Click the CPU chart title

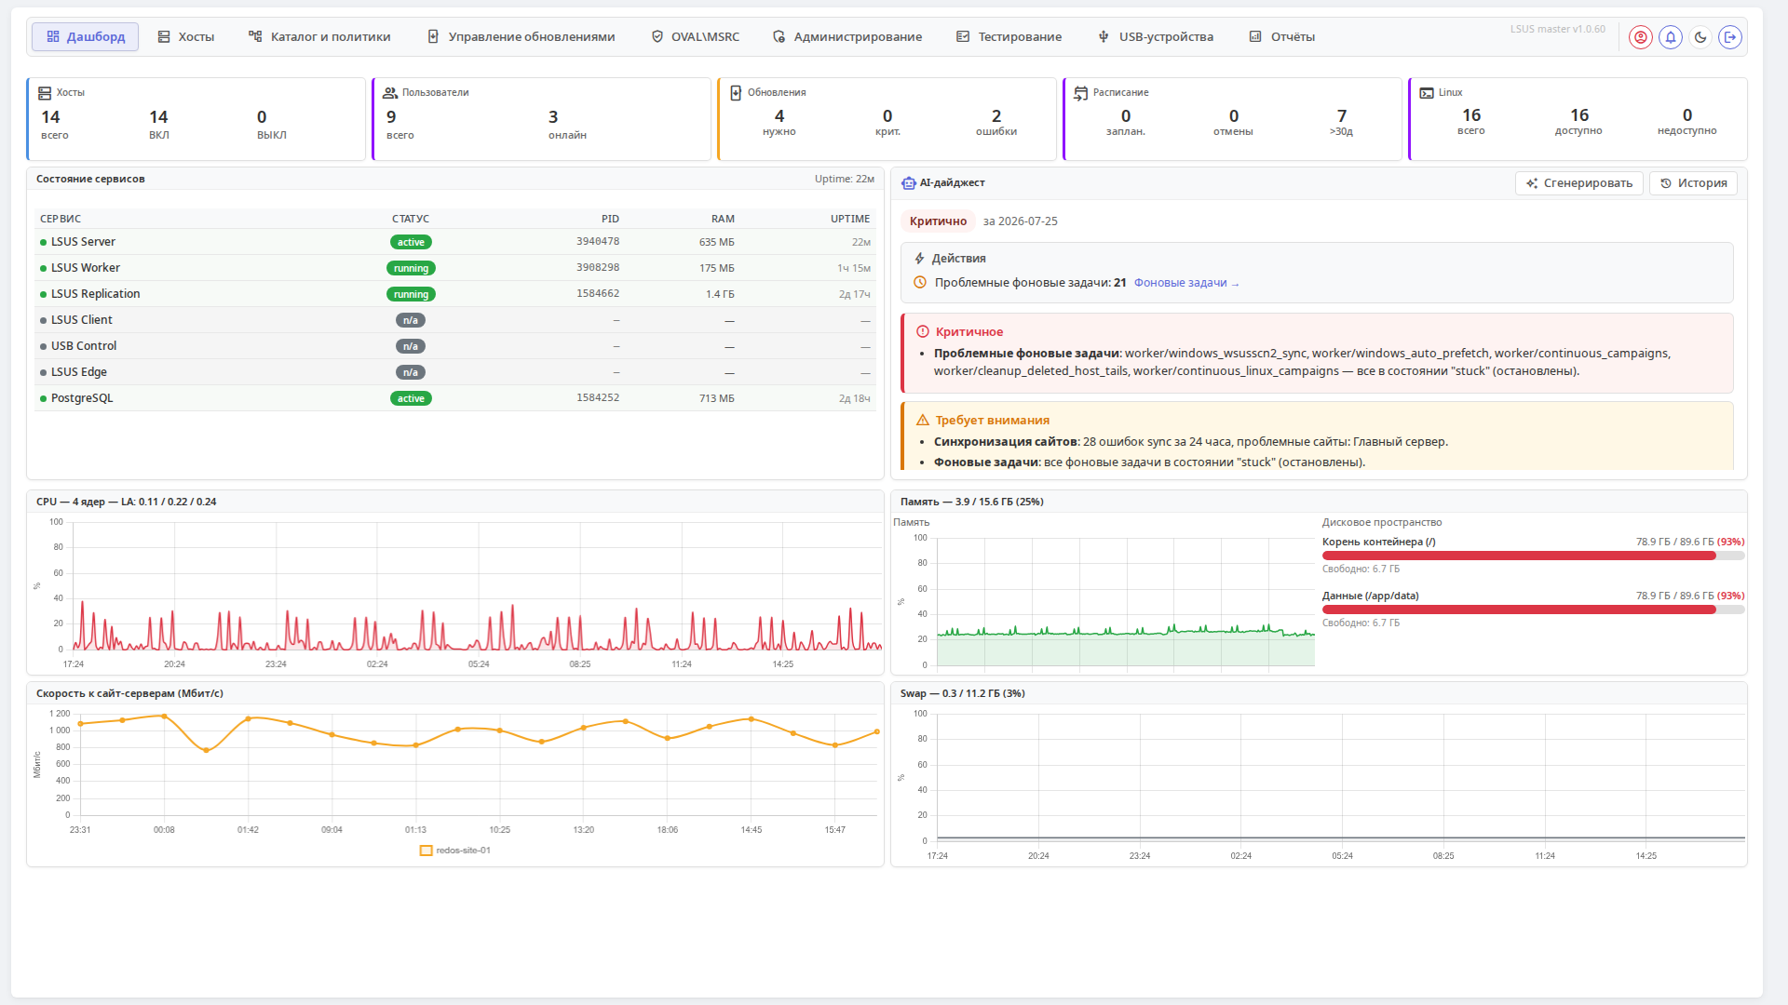[126, 502]
